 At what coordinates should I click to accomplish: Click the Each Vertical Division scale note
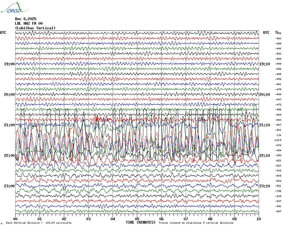39,223
